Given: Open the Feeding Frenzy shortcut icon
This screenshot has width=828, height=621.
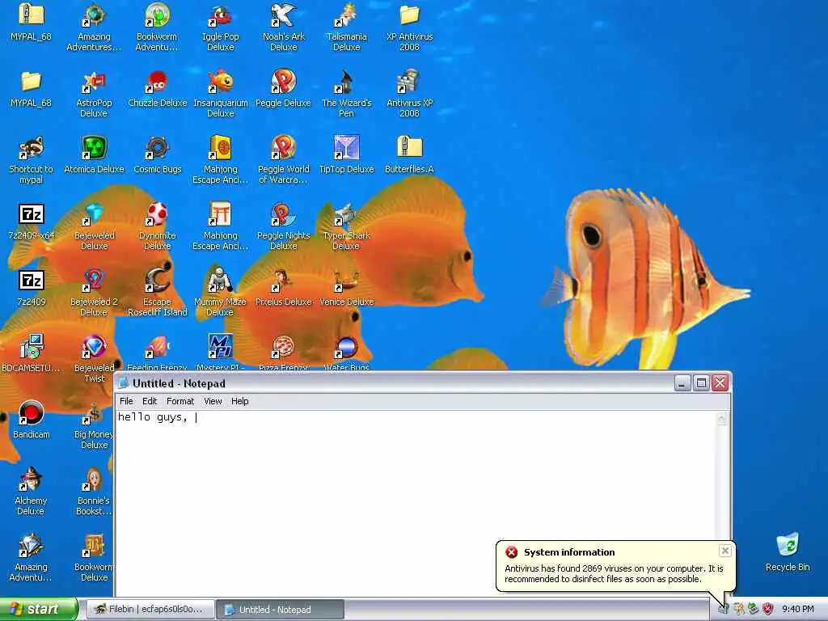Looking at the screenshot, I should 158,353.
